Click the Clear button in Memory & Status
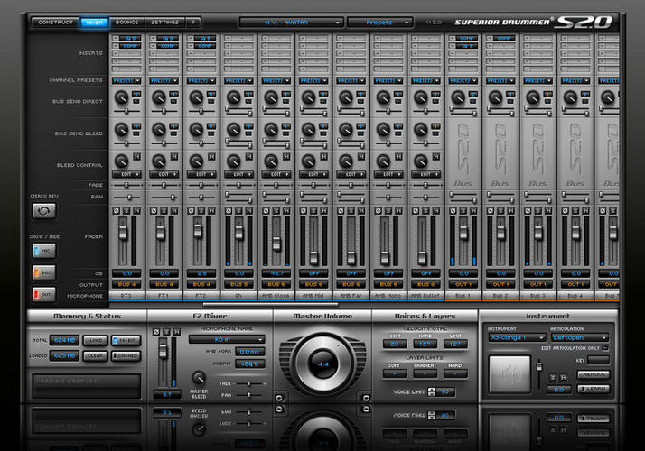Image resolution: width=645 pixels, height=451 pixels. point(96,356)
